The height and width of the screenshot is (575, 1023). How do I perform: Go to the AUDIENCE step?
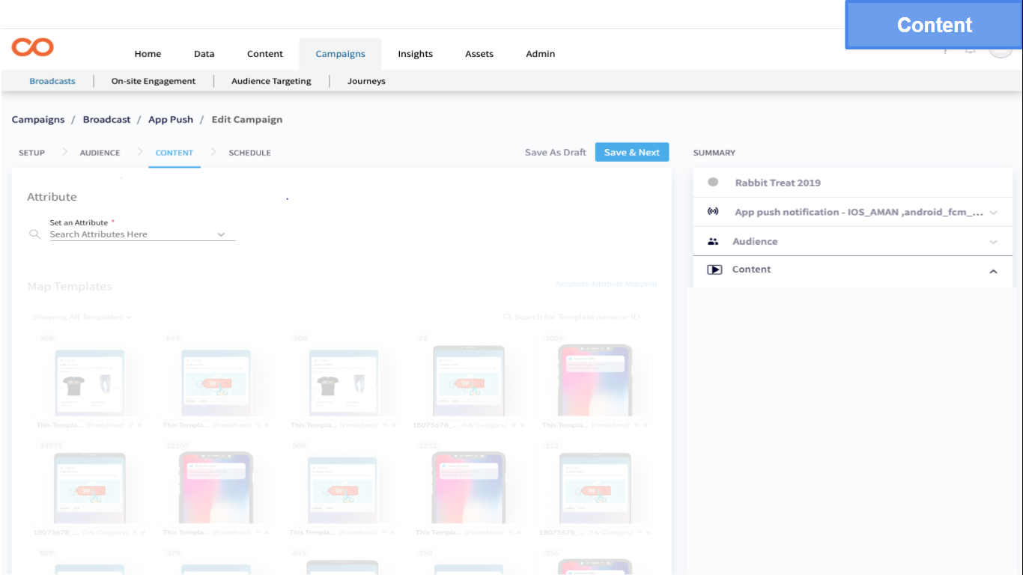click(x=100, y=153)
